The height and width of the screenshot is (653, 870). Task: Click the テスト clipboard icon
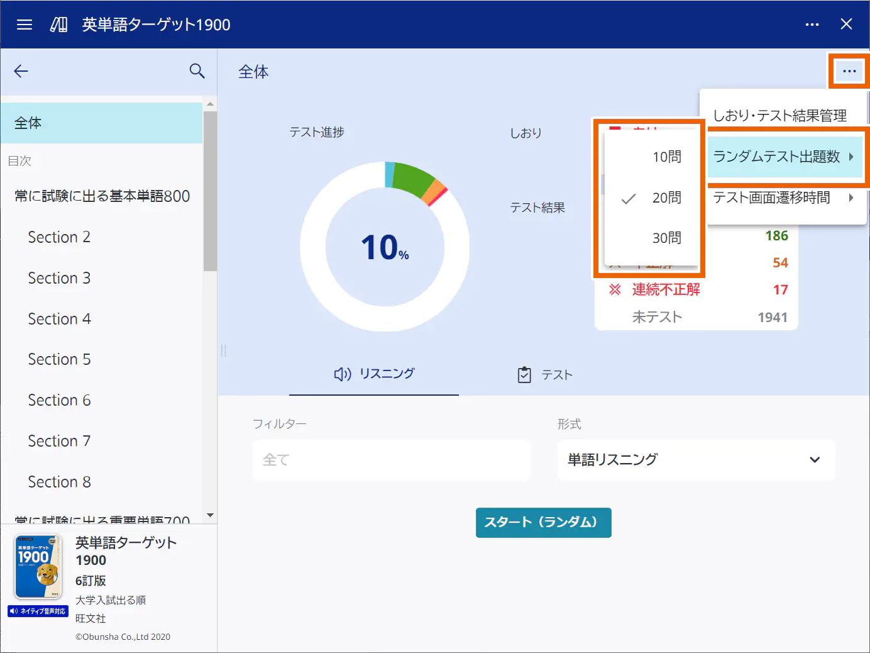pos(524,375)
